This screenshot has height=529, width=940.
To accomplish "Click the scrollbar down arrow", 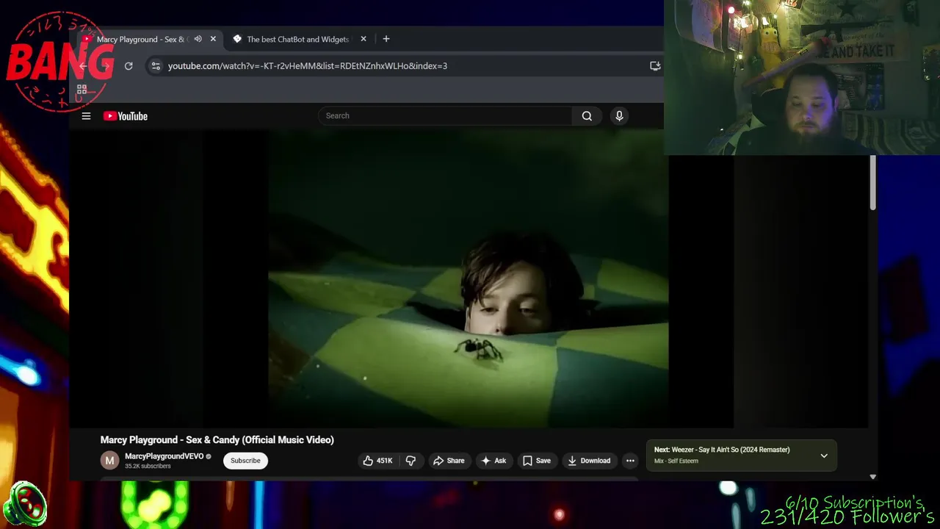I will [x=872, y=477].
